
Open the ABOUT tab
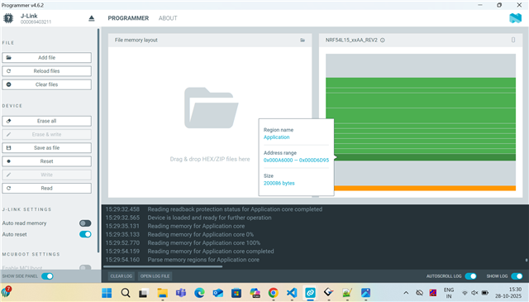click(168, 18)
